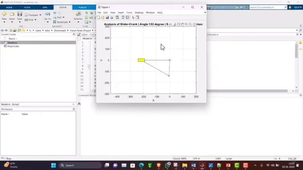Click the Go To icon

point(47,14)
